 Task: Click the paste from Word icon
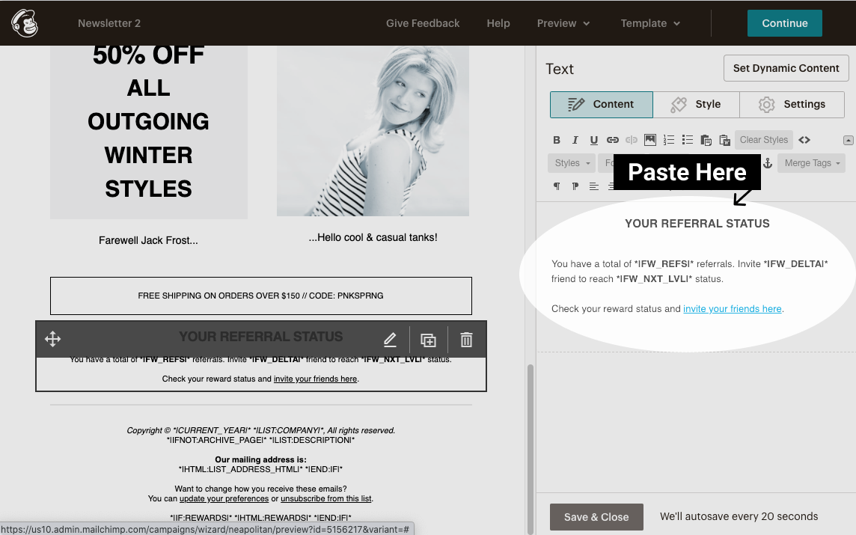pyautogui.click(x=724, y=140)
